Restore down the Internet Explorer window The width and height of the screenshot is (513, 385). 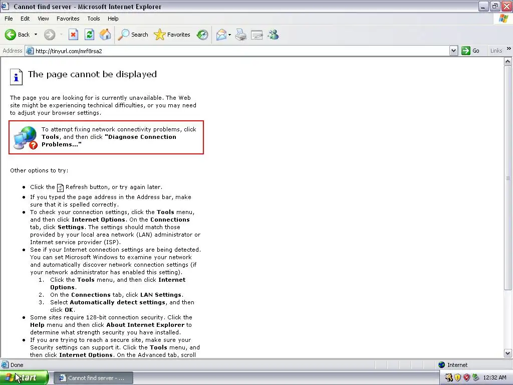point(495,6)
